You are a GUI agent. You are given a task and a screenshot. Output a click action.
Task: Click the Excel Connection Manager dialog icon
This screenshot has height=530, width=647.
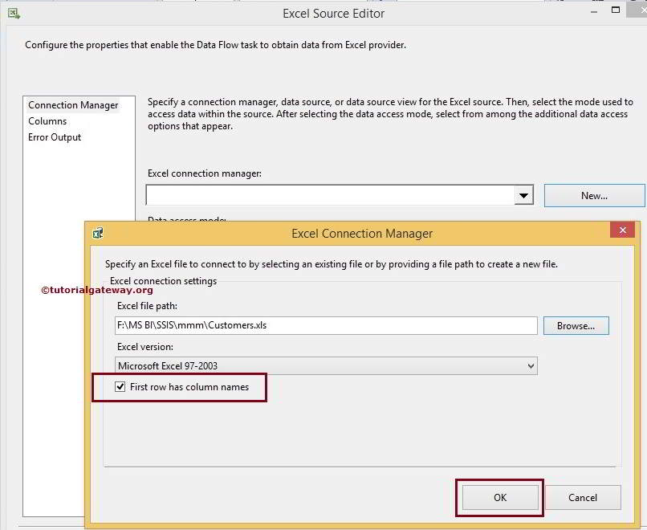(x=97, y=233)
